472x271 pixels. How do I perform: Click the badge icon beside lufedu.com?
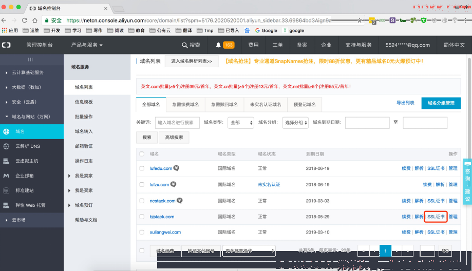coord(176,168)
